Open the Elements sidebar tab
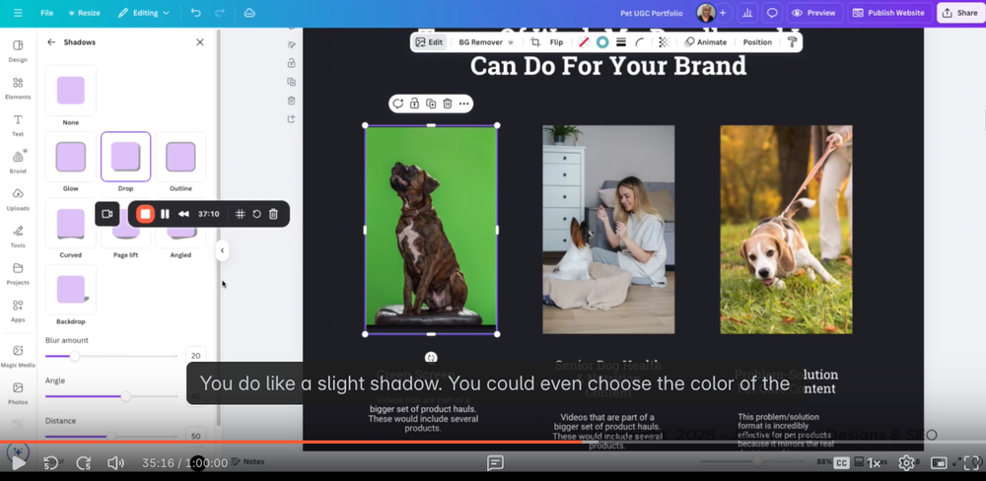This screenshot has height=481, width=986. point(18,88)
